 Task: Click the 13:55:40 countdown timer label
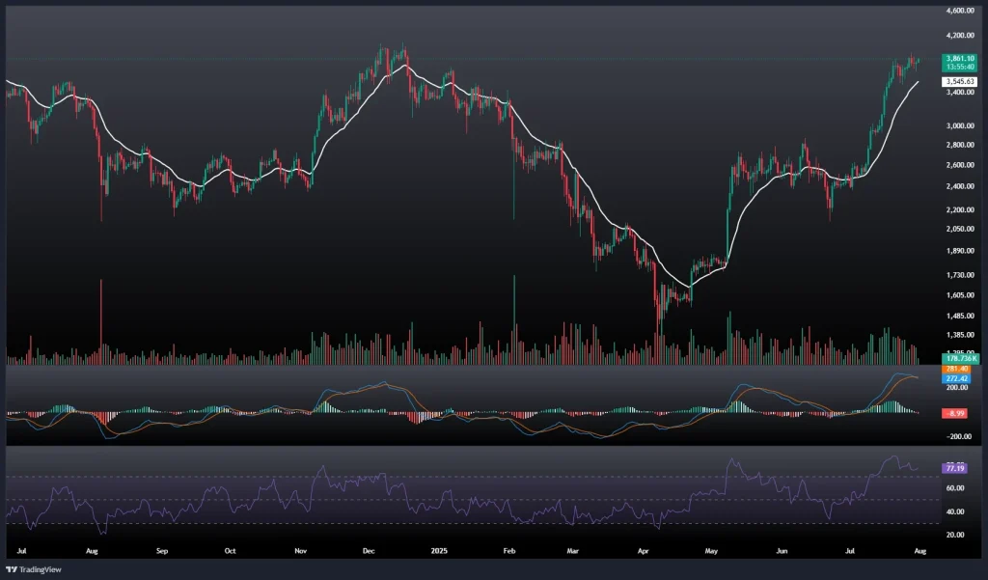(959, 68)
